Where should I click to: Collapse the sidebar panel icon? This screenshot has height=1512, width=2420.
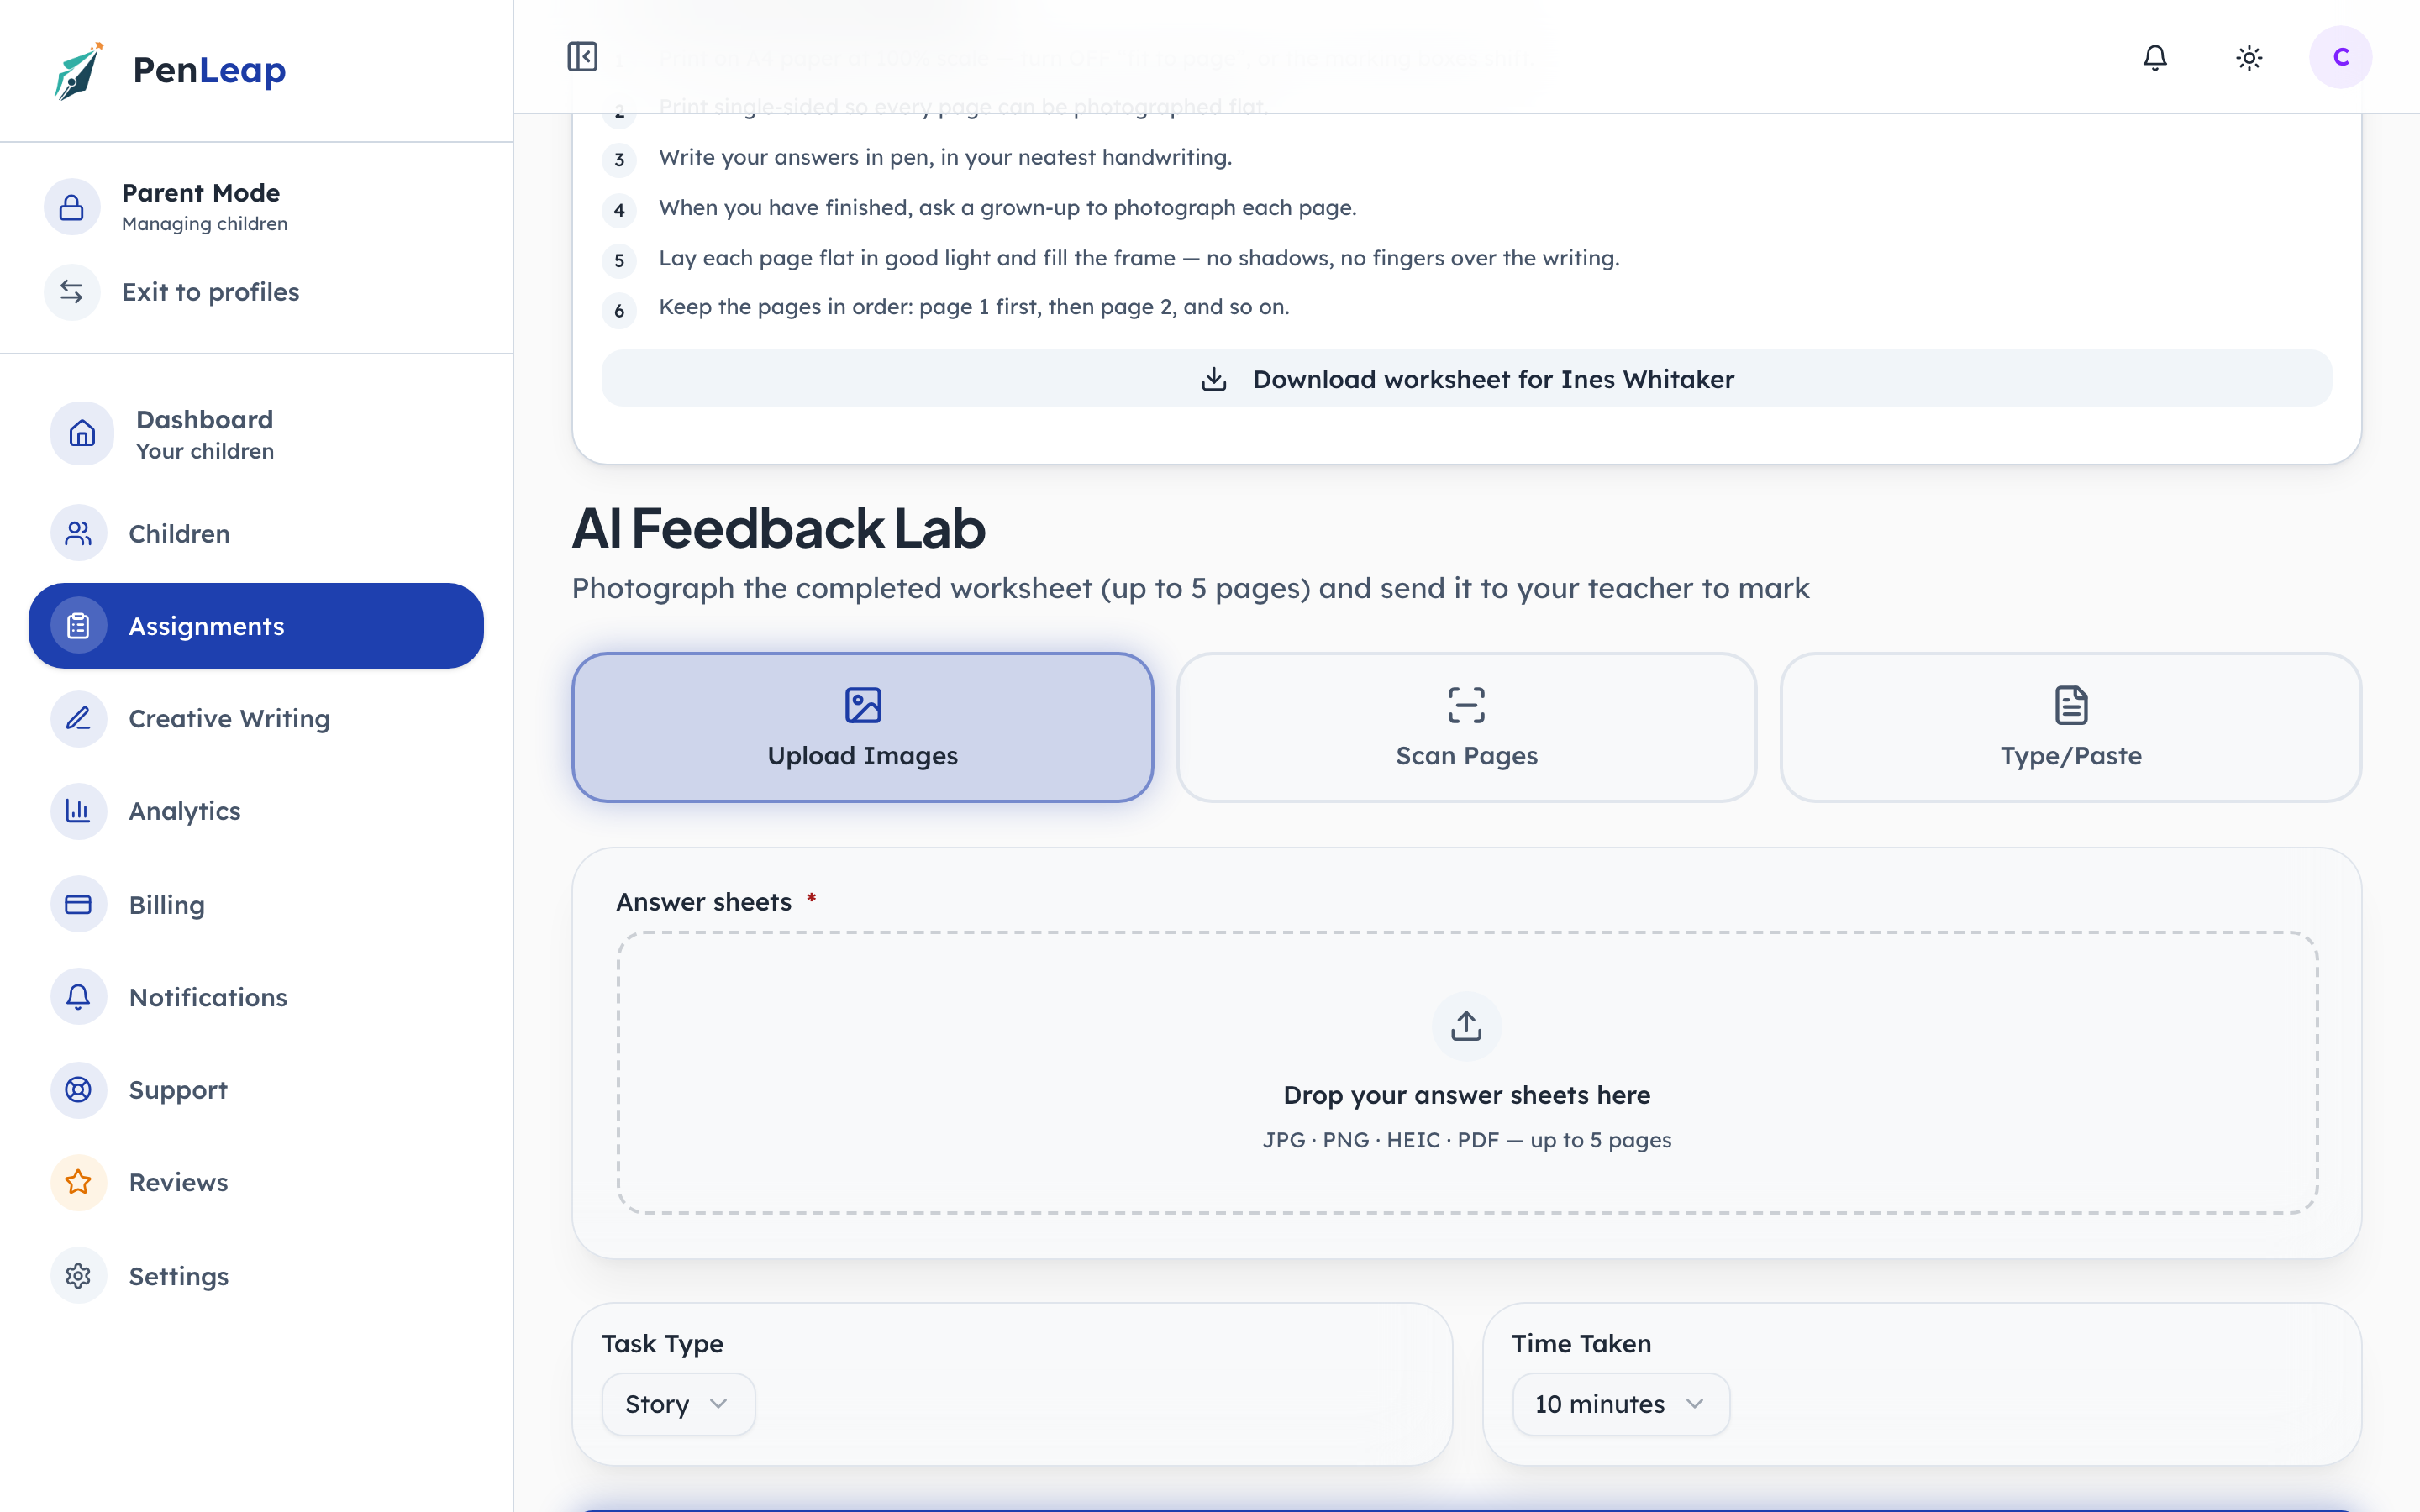[x=582, y=57]
